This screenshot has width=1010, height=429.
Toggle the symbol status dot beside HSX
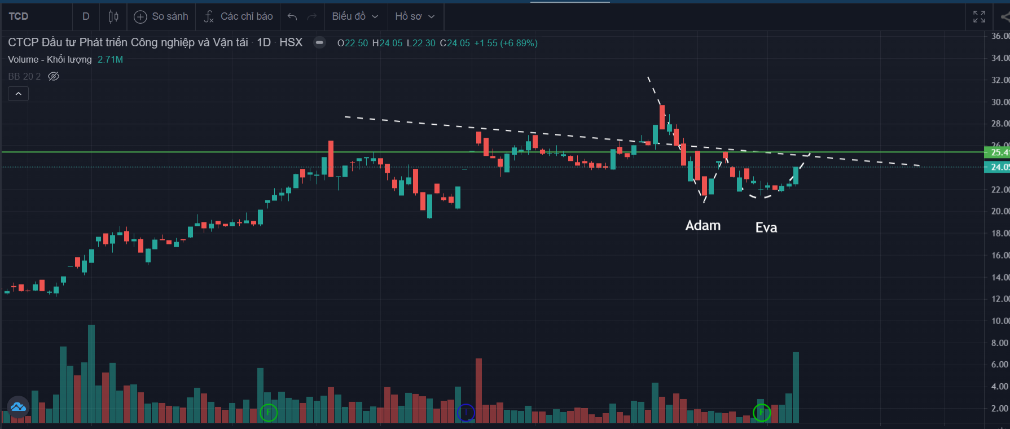coord(319,42)
